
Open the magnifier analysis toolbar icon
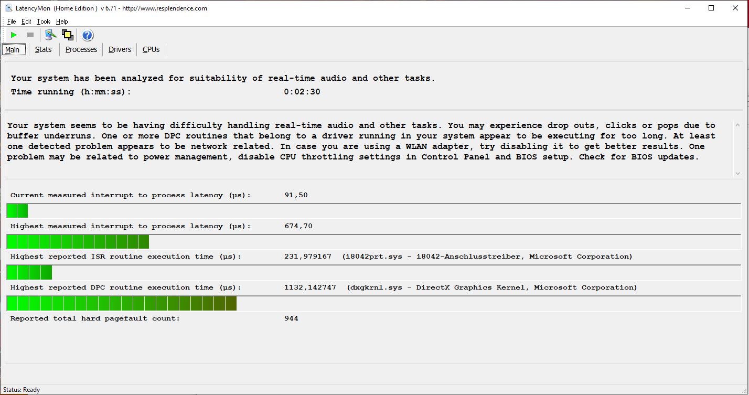point(50,35)
